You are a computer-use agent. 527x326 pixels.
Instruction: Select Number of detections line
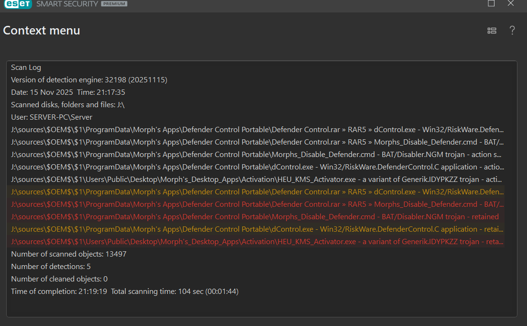(51, 266)
